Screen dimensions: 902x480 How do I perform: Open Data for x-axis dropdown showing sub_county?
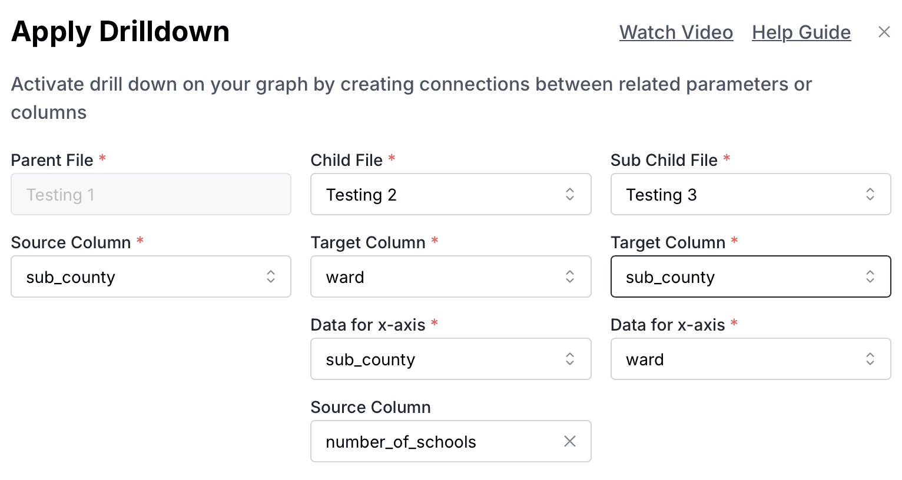pos(450,359)
